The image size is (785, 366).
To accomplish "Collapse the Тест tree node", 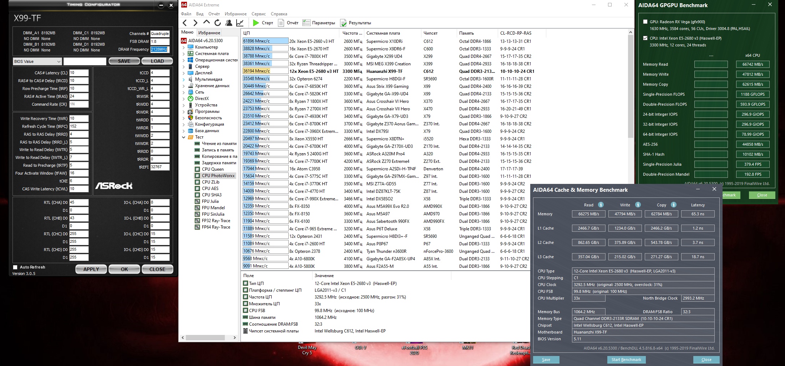I will [x=184, y=137].
